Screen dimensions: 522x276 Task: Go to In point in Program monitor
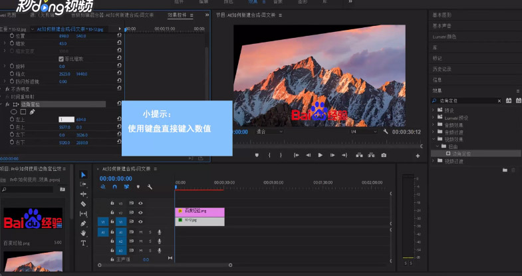tap(296, 155)
